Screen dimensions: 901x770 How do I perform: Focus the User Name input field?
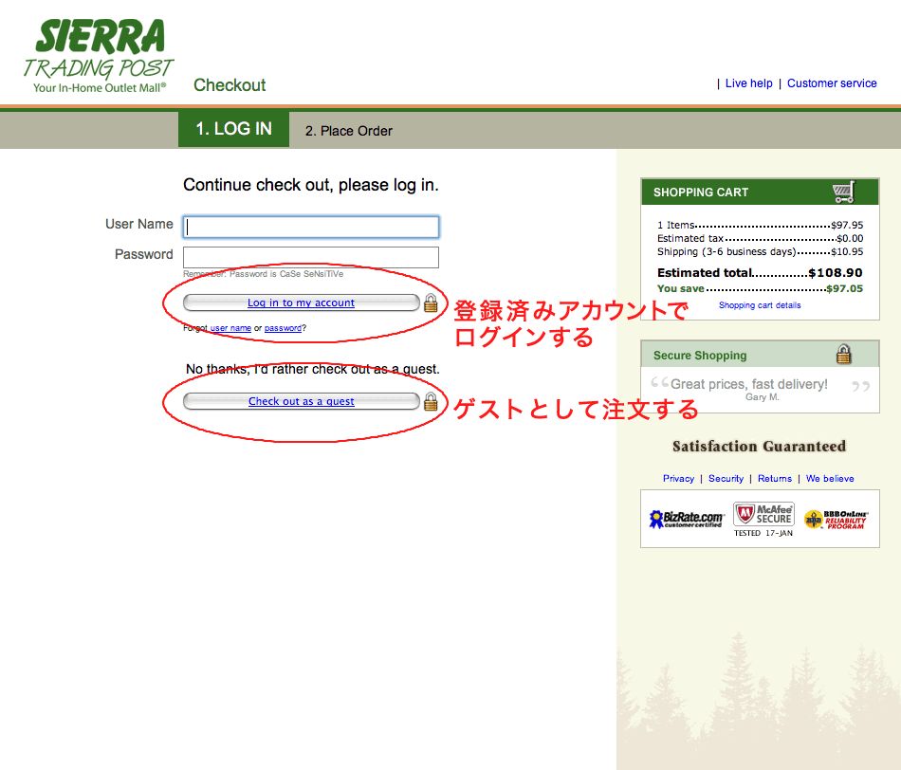pos(311,227)
